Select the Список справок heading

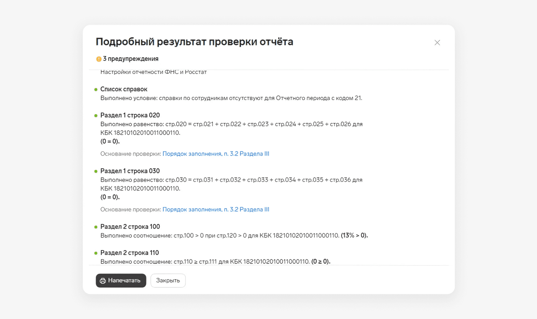[124, 89]
